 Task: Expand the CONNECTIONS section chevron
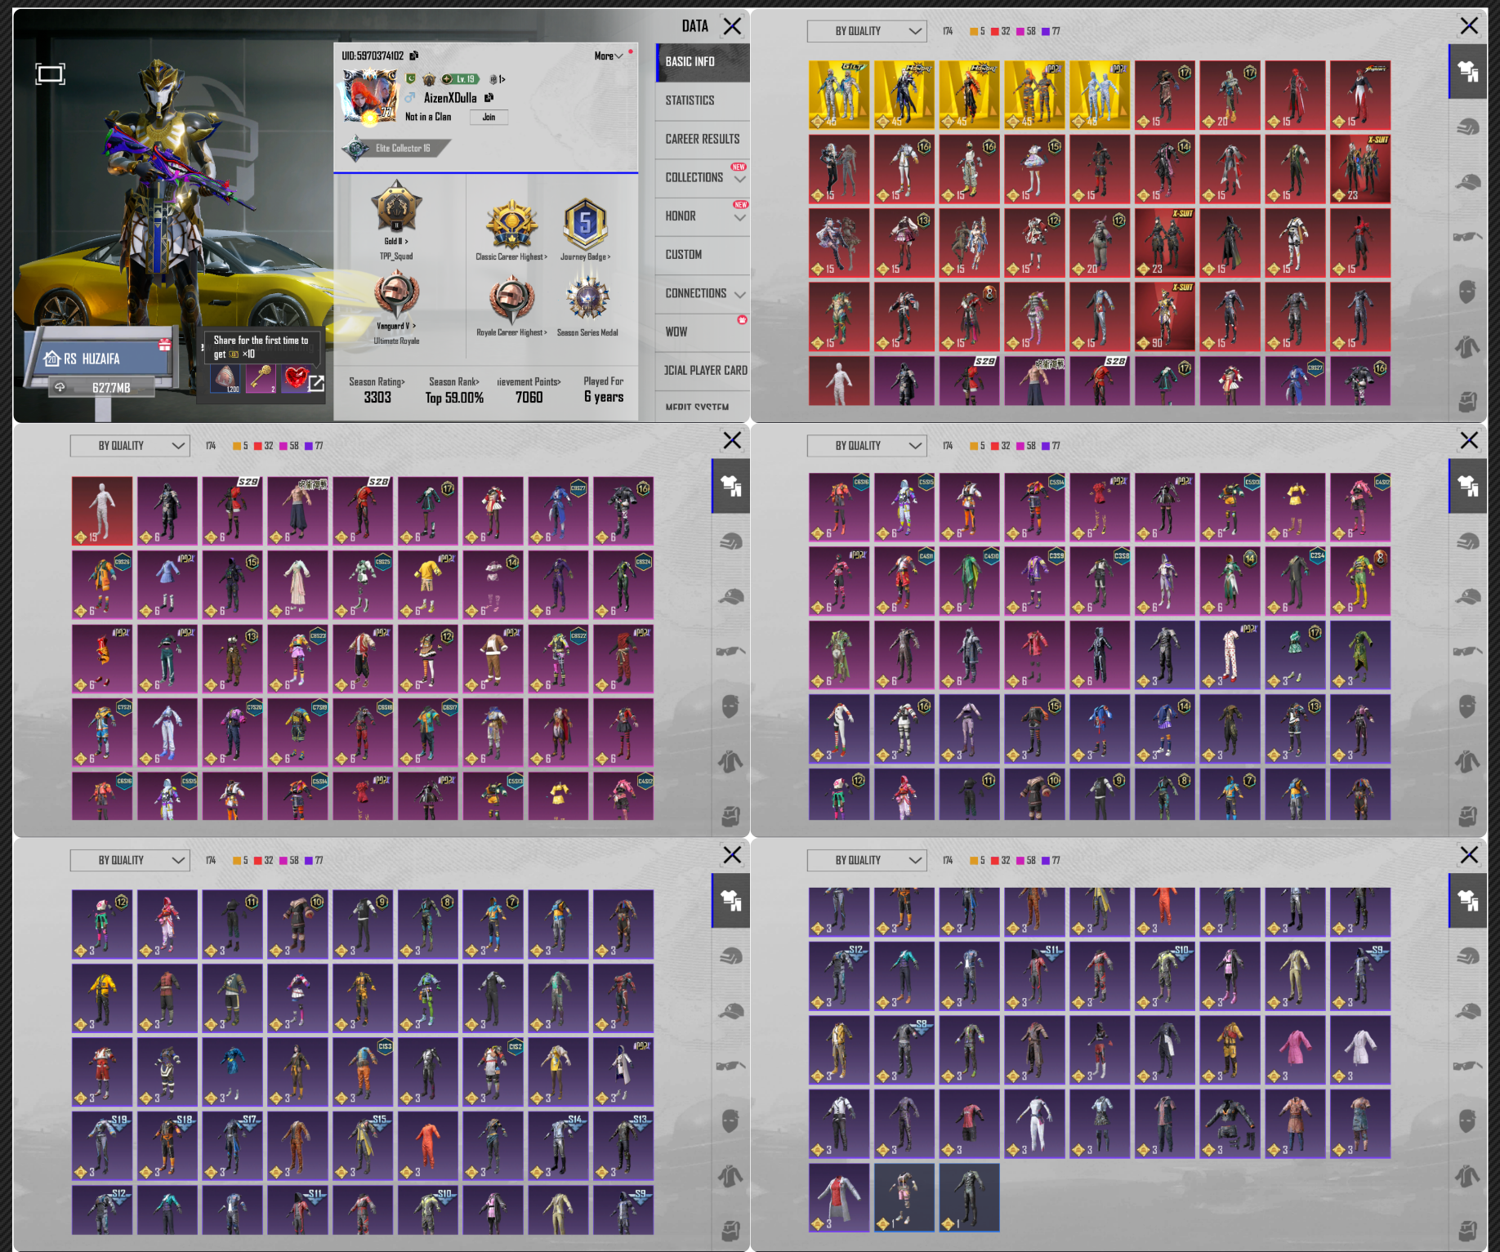(739, 294)
